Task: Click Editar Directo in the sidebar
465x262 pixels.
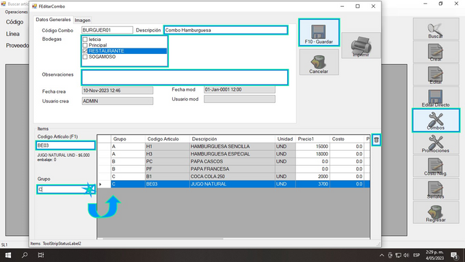Action: (x=436, y=98)
